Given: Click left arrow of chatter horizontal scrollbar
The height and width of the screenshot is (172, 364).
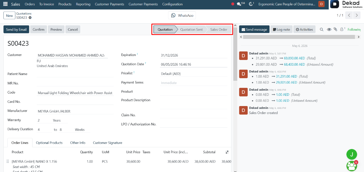Looking at the screenshot, I should pyautogui.click(x=241, y=37).
